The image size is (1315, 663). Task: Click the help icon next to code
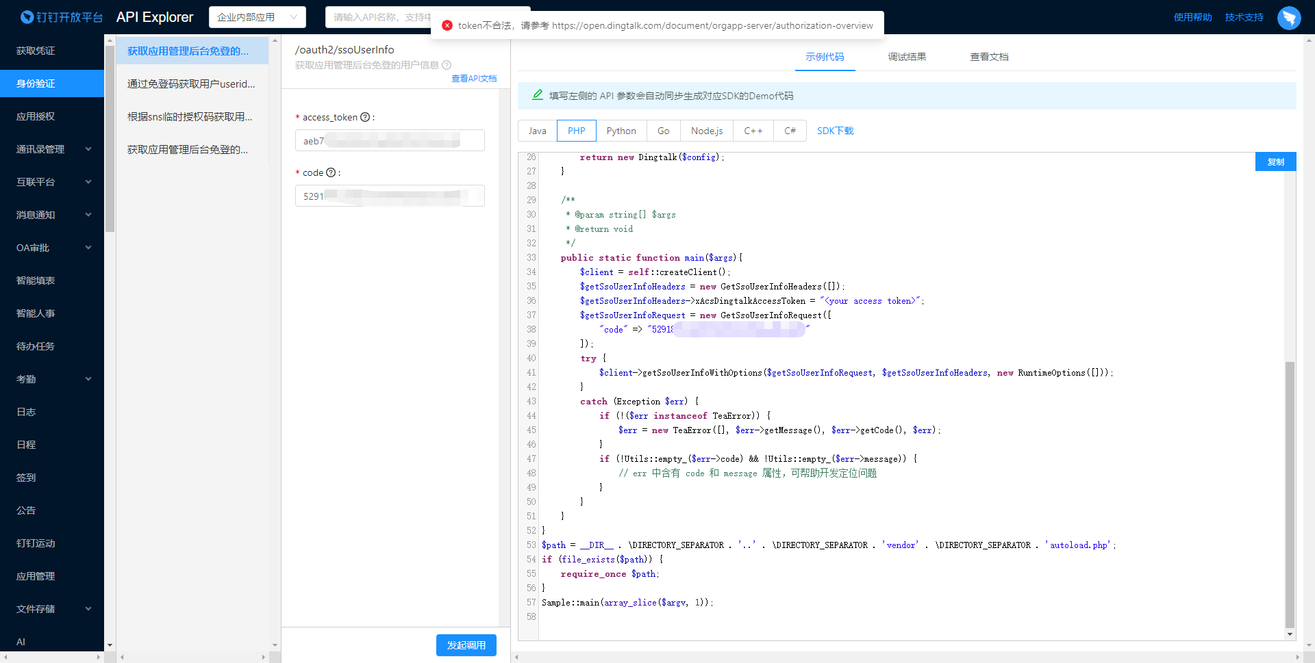point(331,172)
